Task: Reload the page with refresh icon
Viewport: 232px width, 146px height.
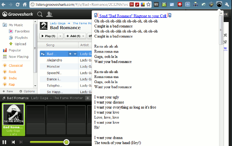Action: click(18, 4)
